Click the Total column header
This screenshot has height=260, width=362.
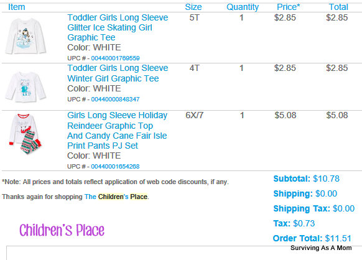(x=338, y=7)
